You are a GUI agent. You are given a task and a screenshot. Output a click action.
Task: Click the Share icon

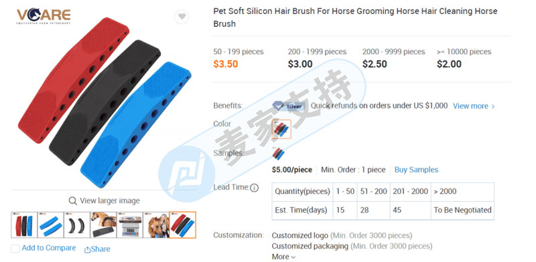[x=87, y=250]
